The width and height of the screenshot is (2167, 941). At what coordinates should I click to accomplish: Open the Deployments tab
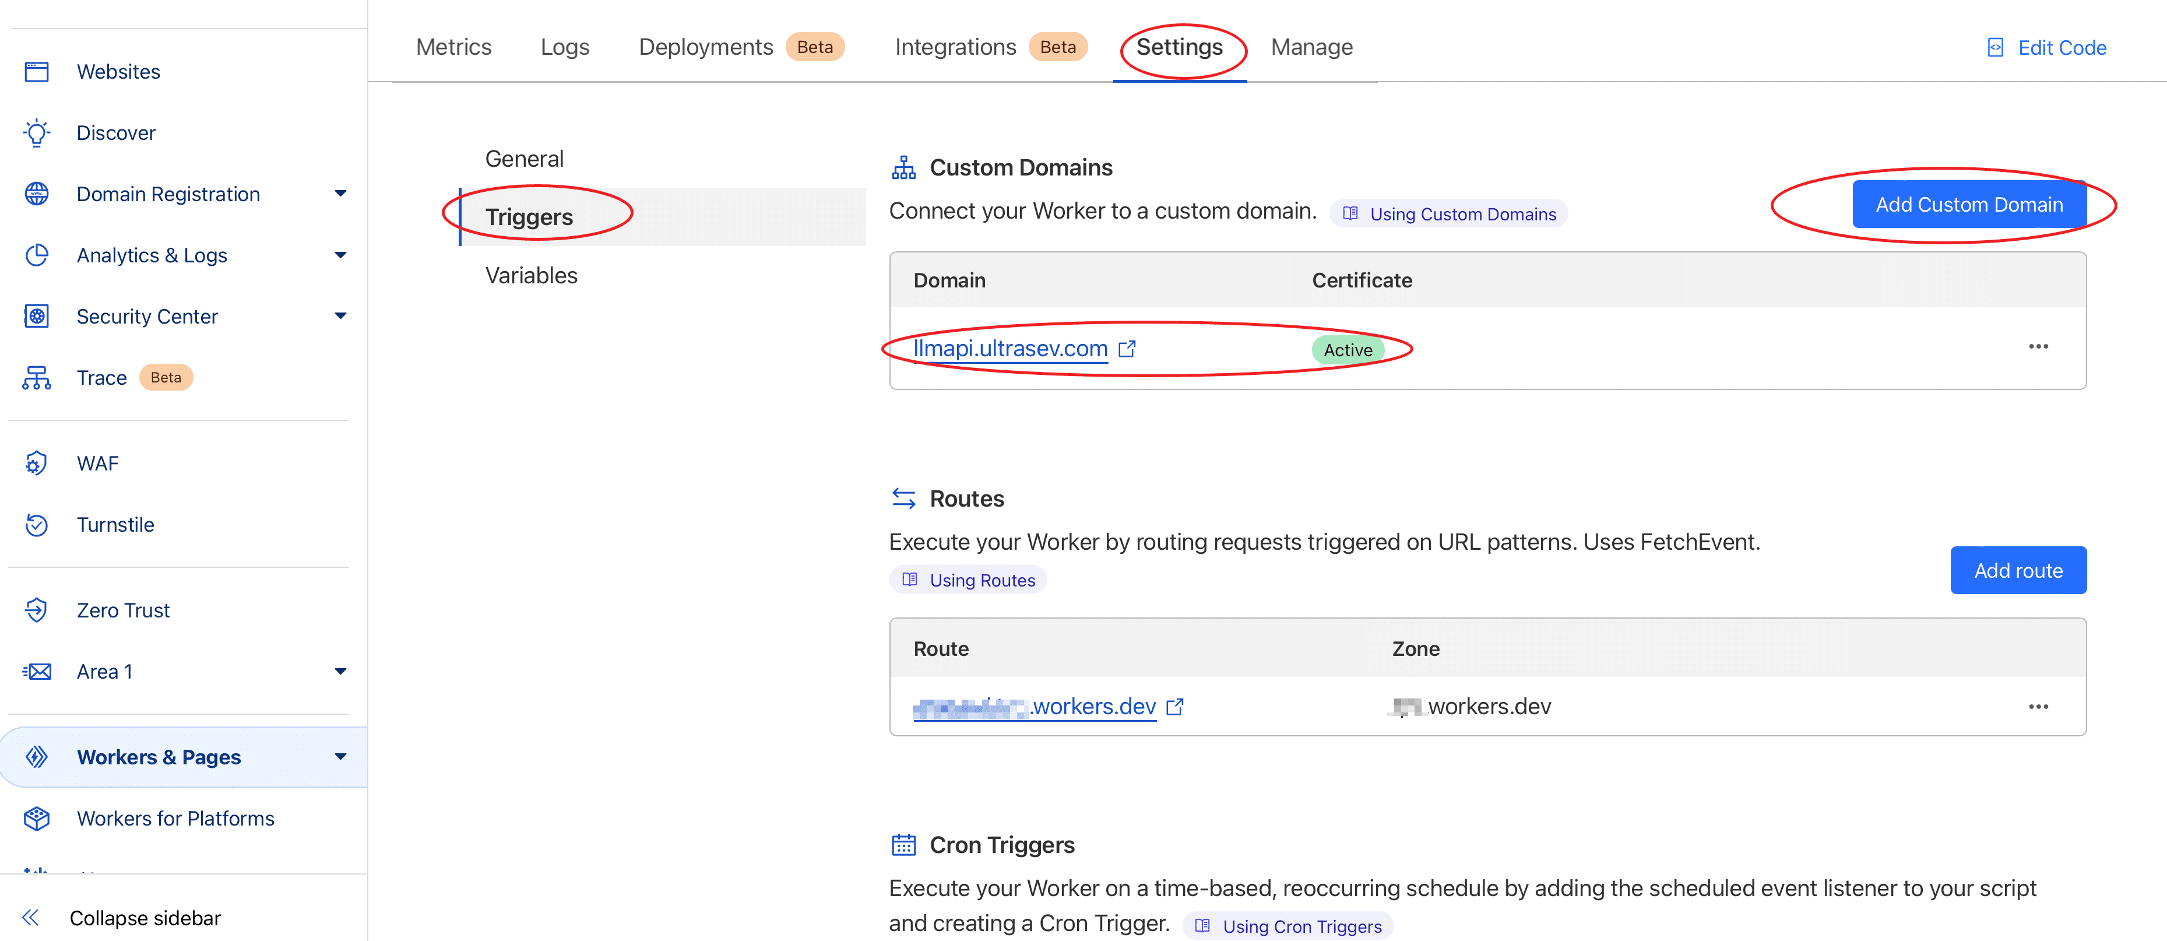point(705,47)
